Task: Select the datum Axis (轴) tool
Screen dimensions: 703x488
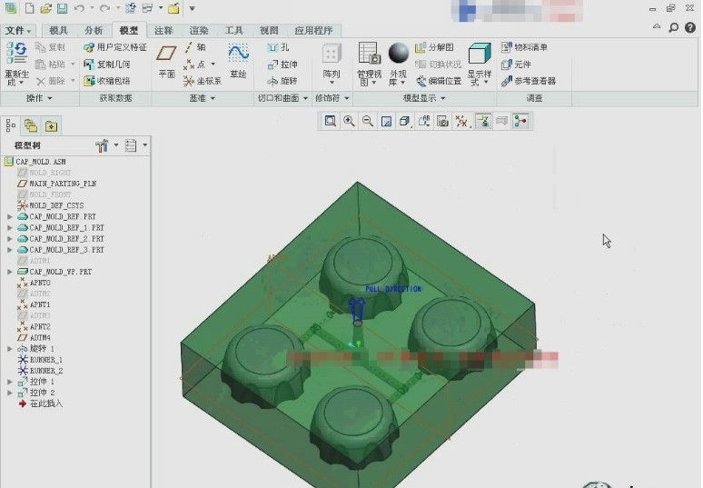Action: point(195,47)
